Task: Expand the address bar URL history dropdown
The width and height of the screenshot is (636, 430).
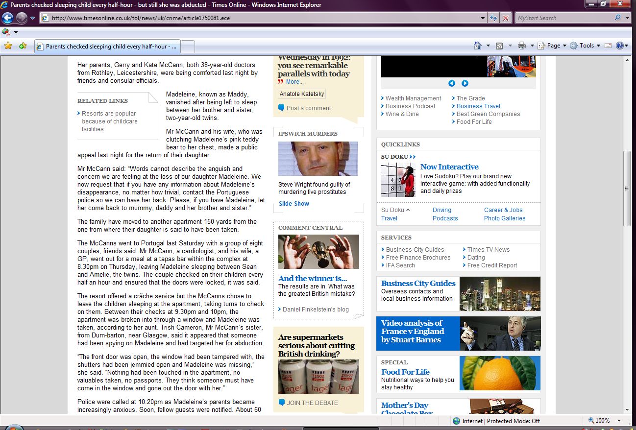Action: 483,18
